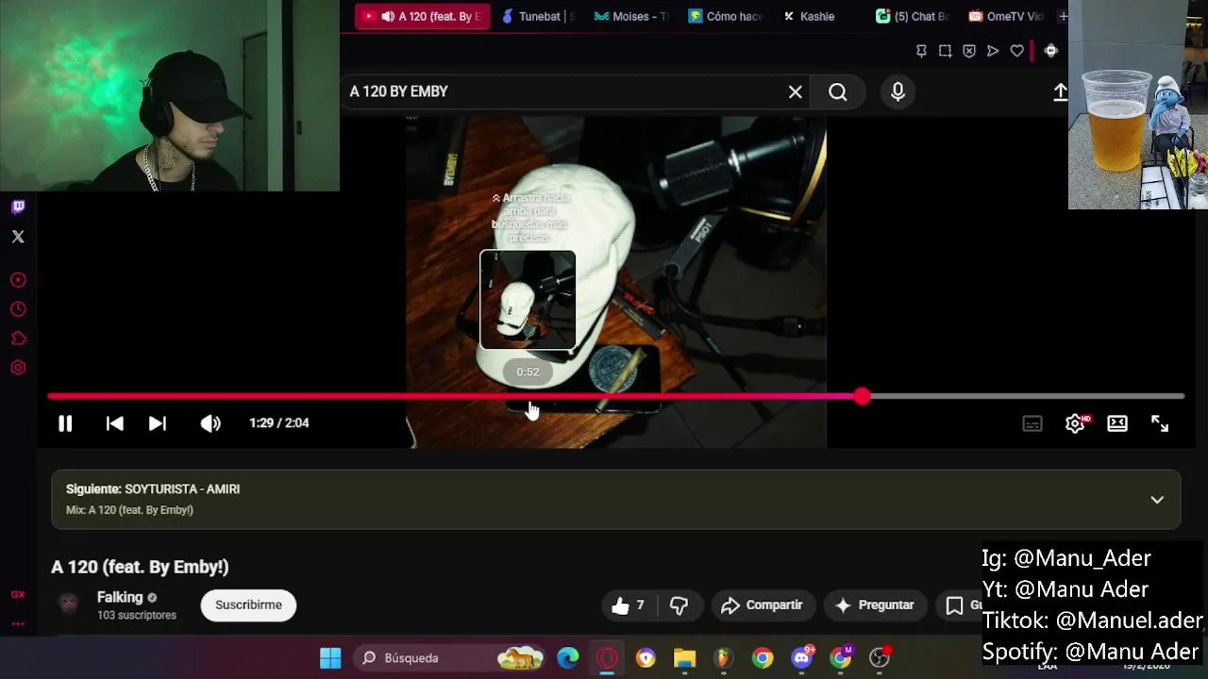Click the Siguiente: SOYTURISTA - AMIRI text

(153, 489)
